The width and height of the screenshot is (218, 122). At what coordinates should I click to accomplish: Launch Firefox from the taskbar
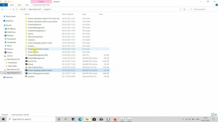click(115, 119)
